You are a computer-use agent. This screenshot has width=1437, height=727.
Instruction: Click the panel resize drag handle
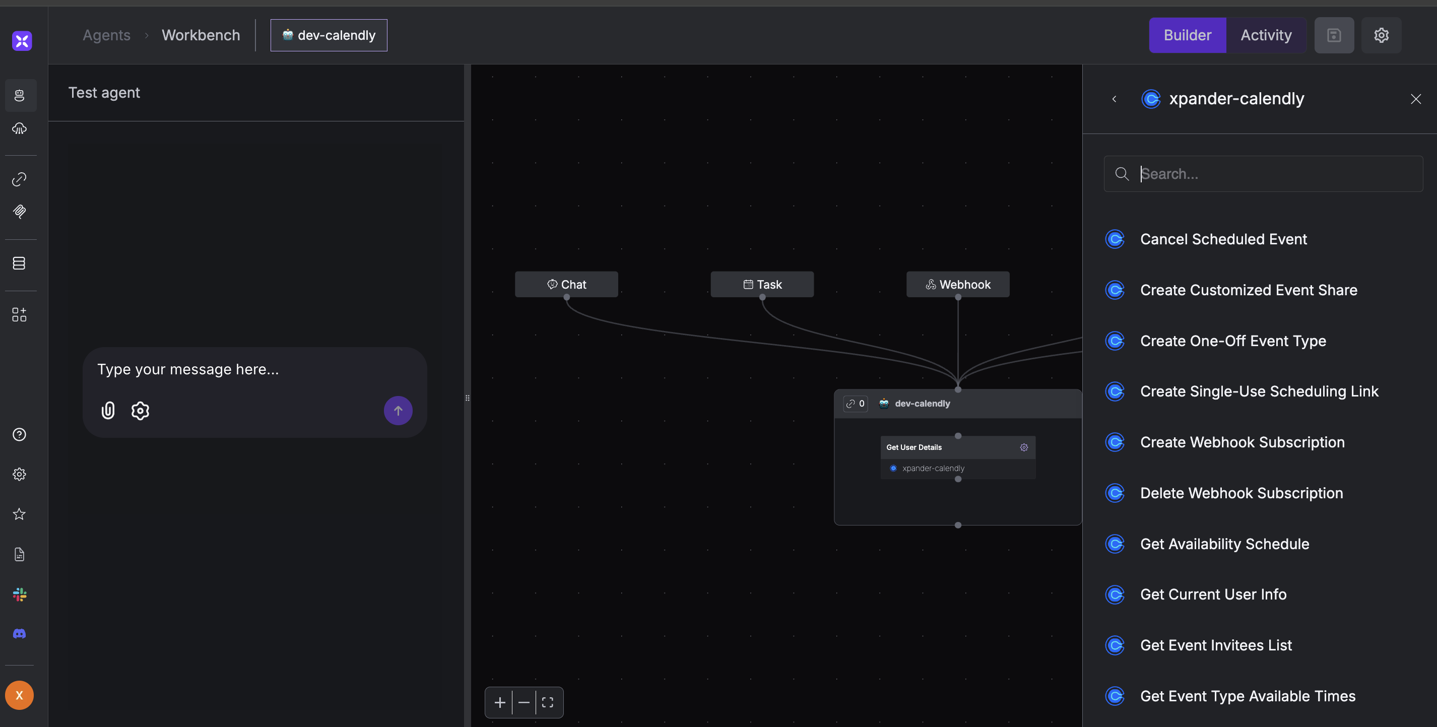click(468, 398)
